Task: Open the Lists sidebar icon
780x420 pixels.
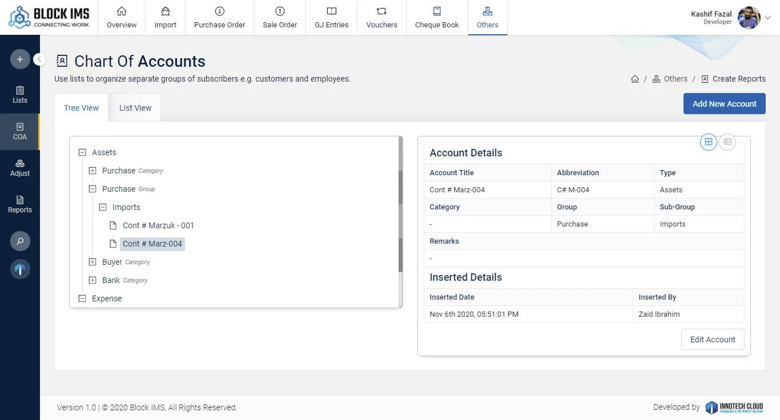Action: 20,95
